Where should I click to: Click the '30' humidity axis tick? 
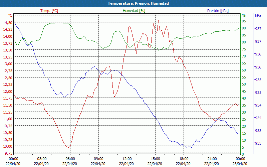(x=244, y=112)
